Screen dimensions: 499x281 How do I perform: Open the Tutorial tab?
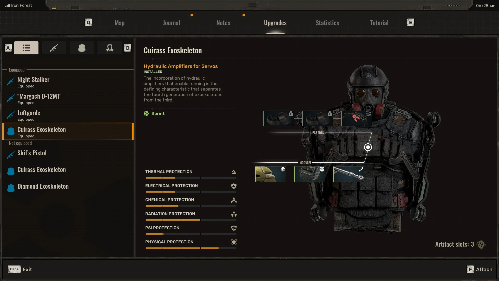(379, 23)
